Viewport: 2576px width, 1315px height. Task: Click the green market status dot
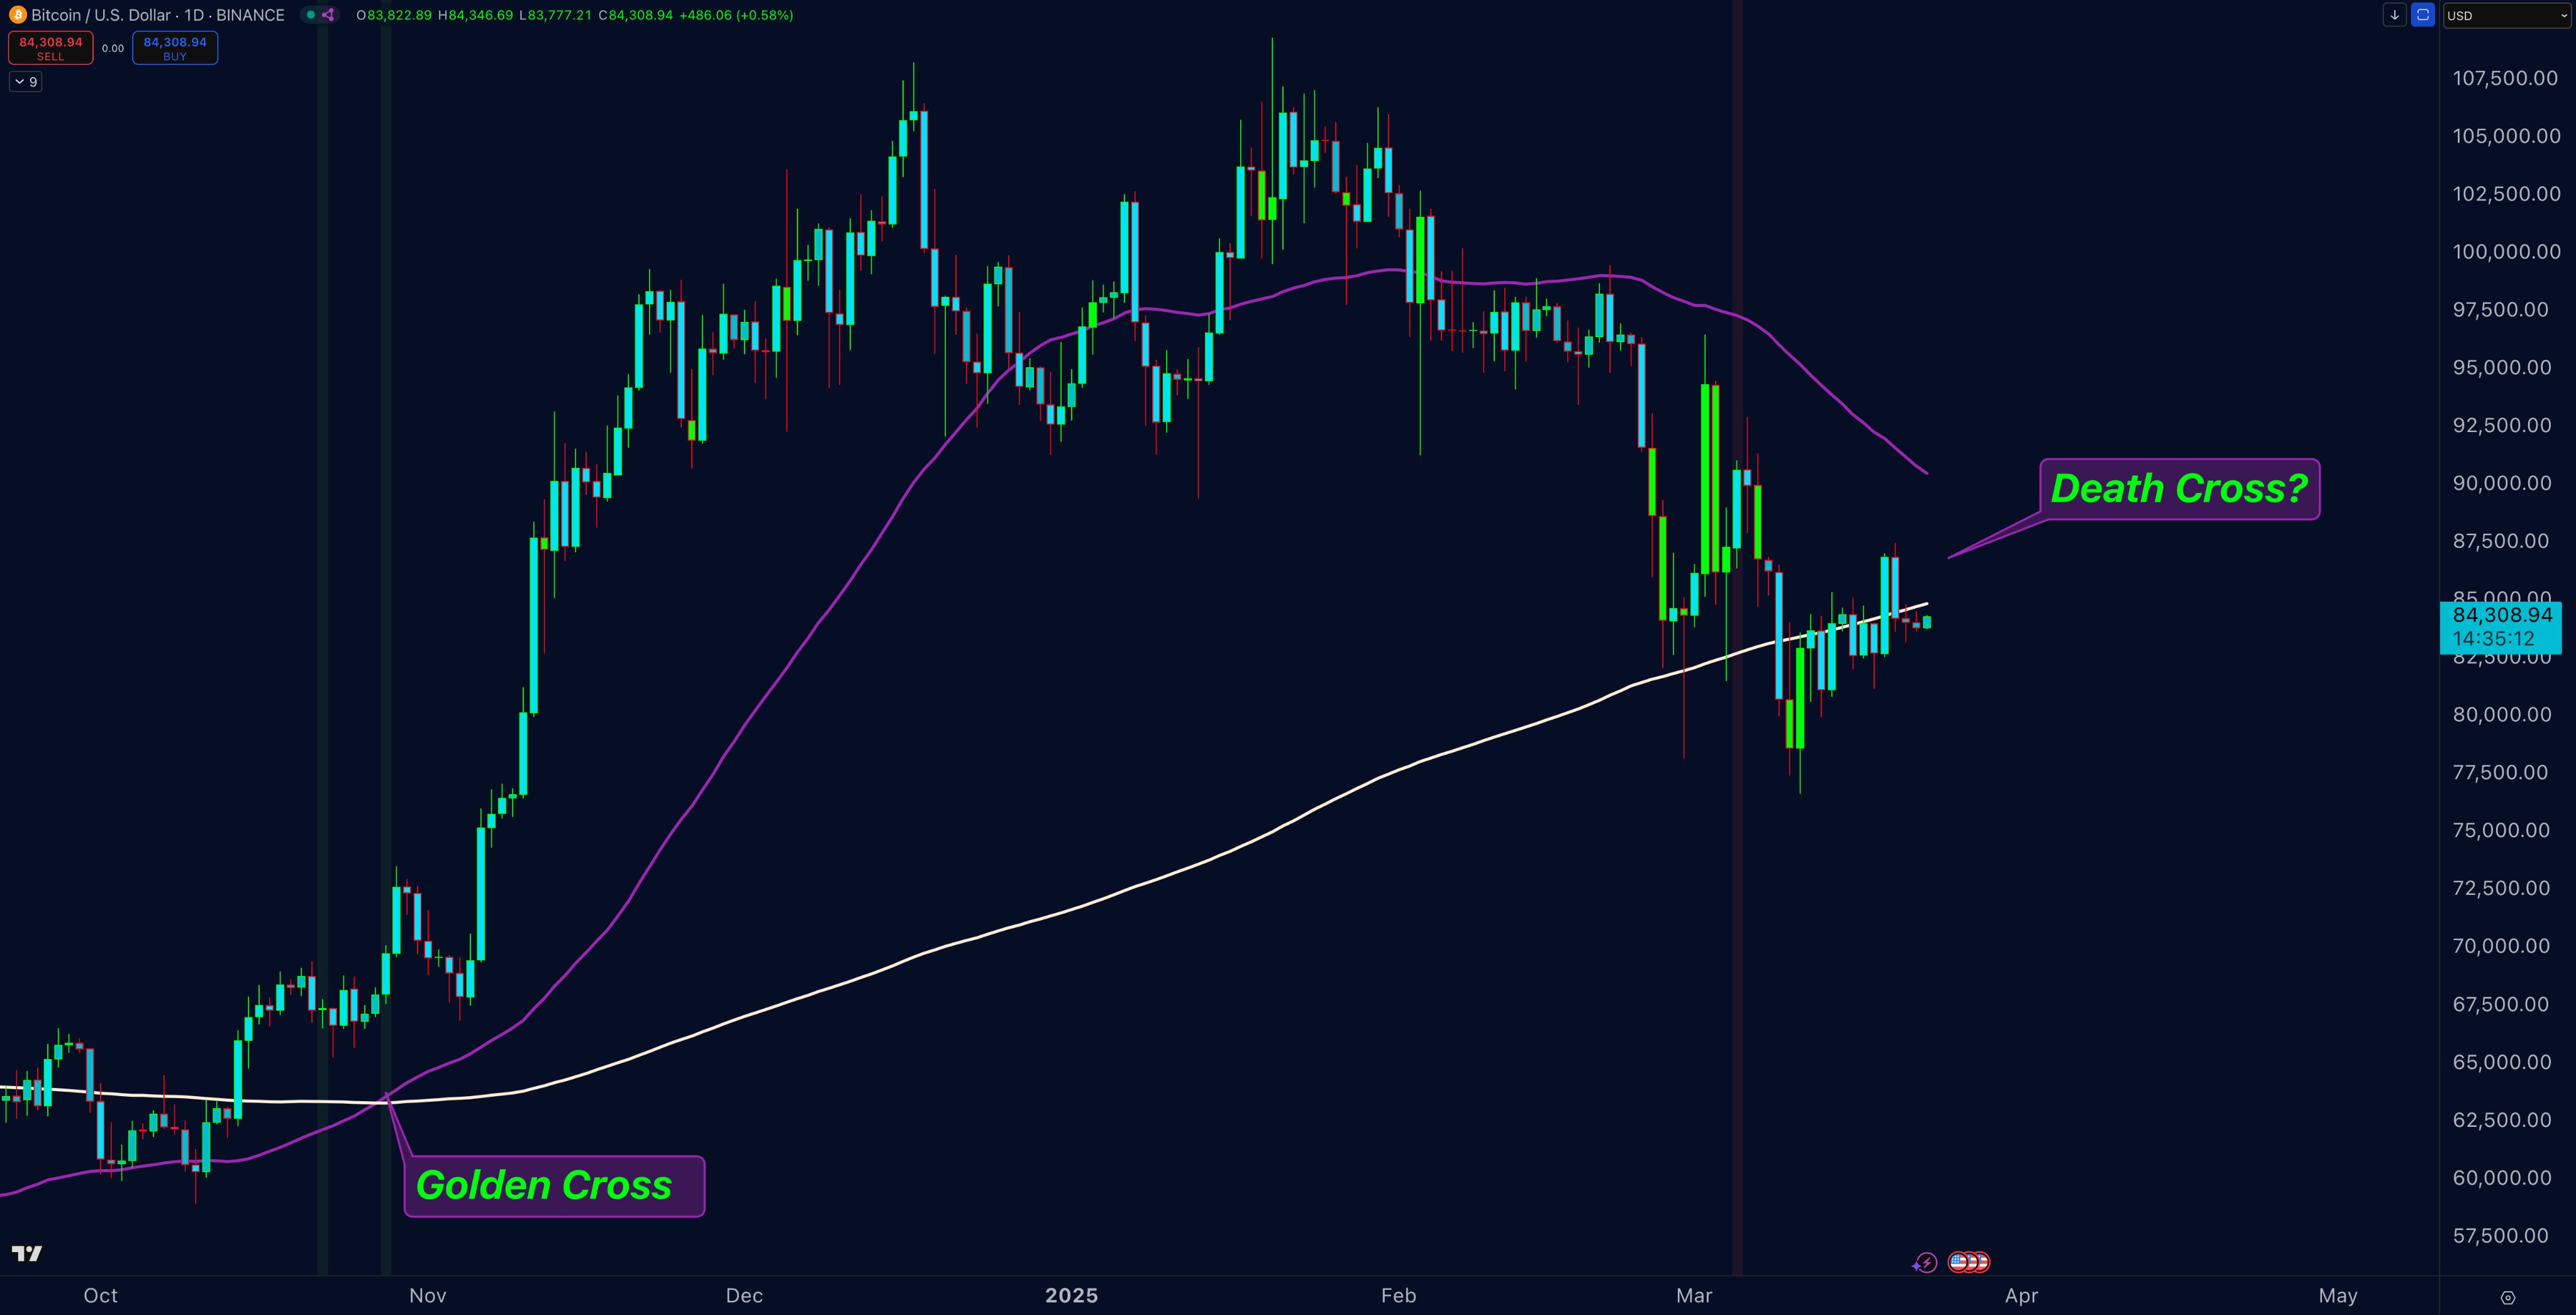click(311, 15)
